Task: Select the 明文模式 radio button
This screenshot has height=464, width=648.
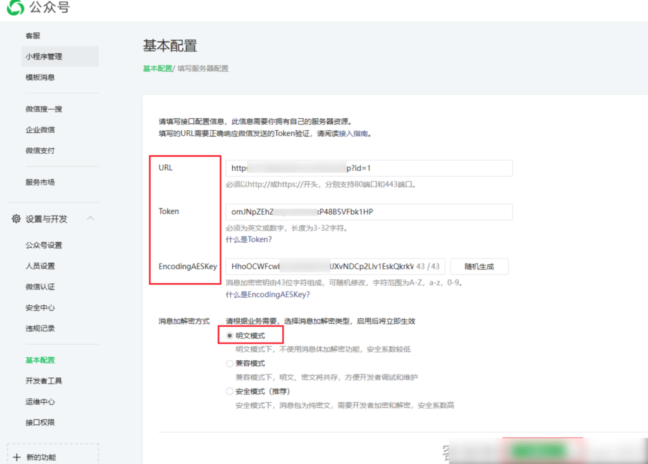Action: tap(228, 335)
